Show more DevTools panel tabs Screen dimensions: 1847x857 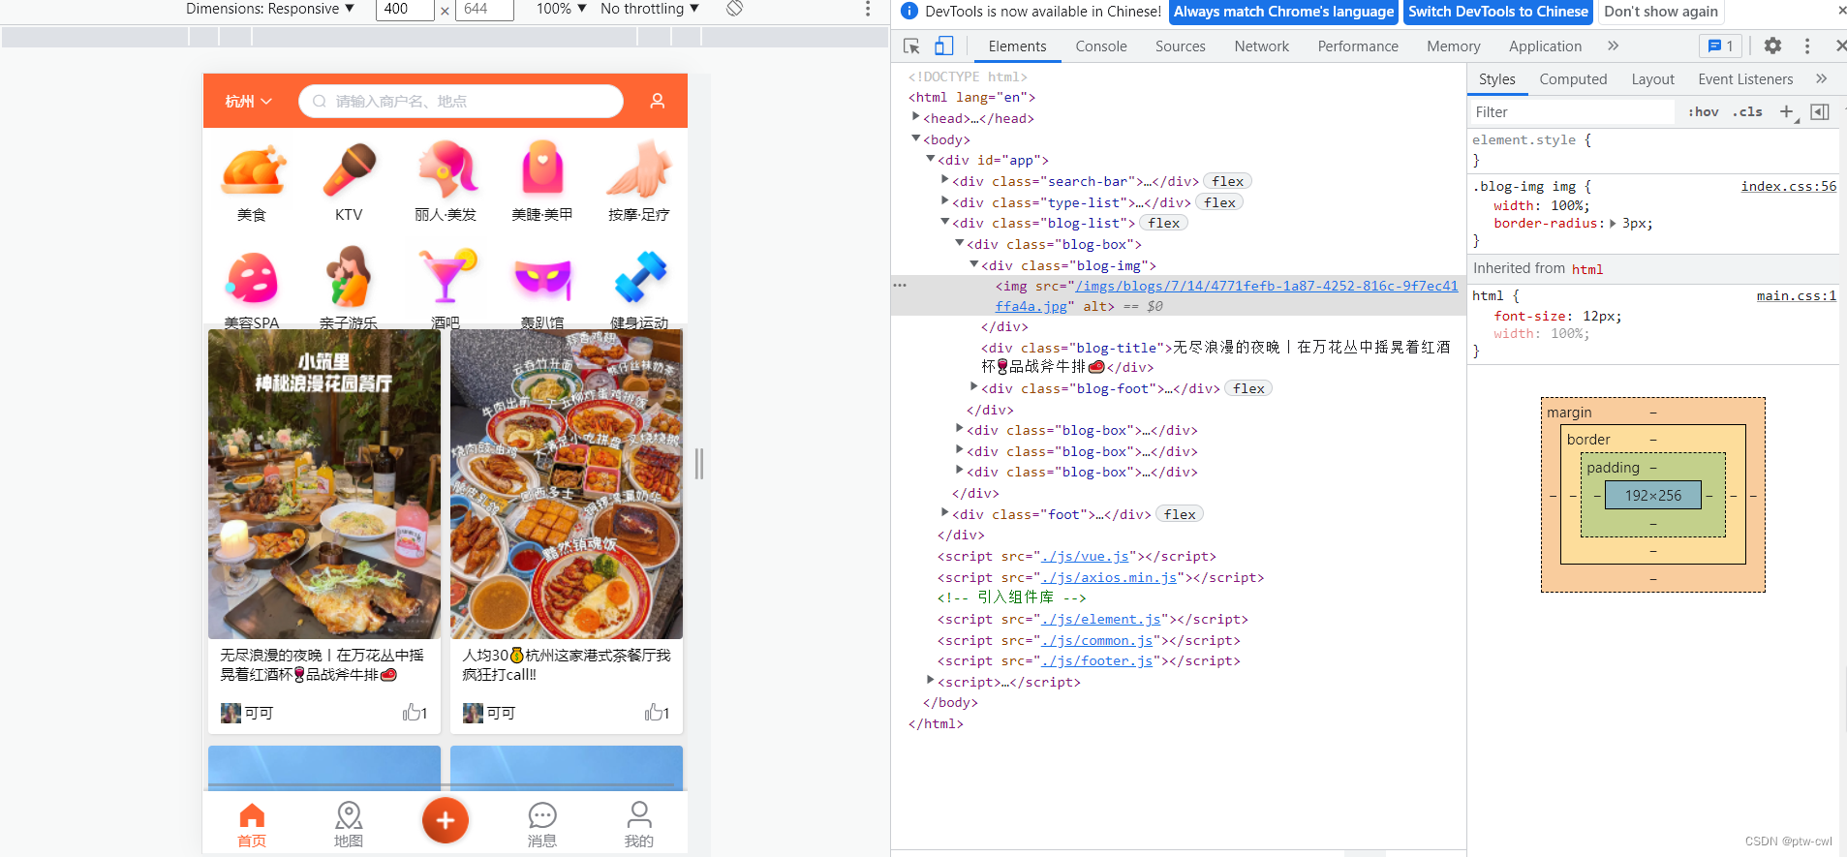(x=1614, y=46)
